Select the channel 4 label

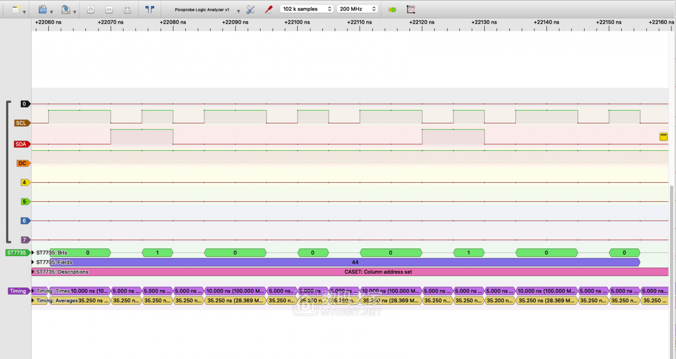[x=25, y=182]
